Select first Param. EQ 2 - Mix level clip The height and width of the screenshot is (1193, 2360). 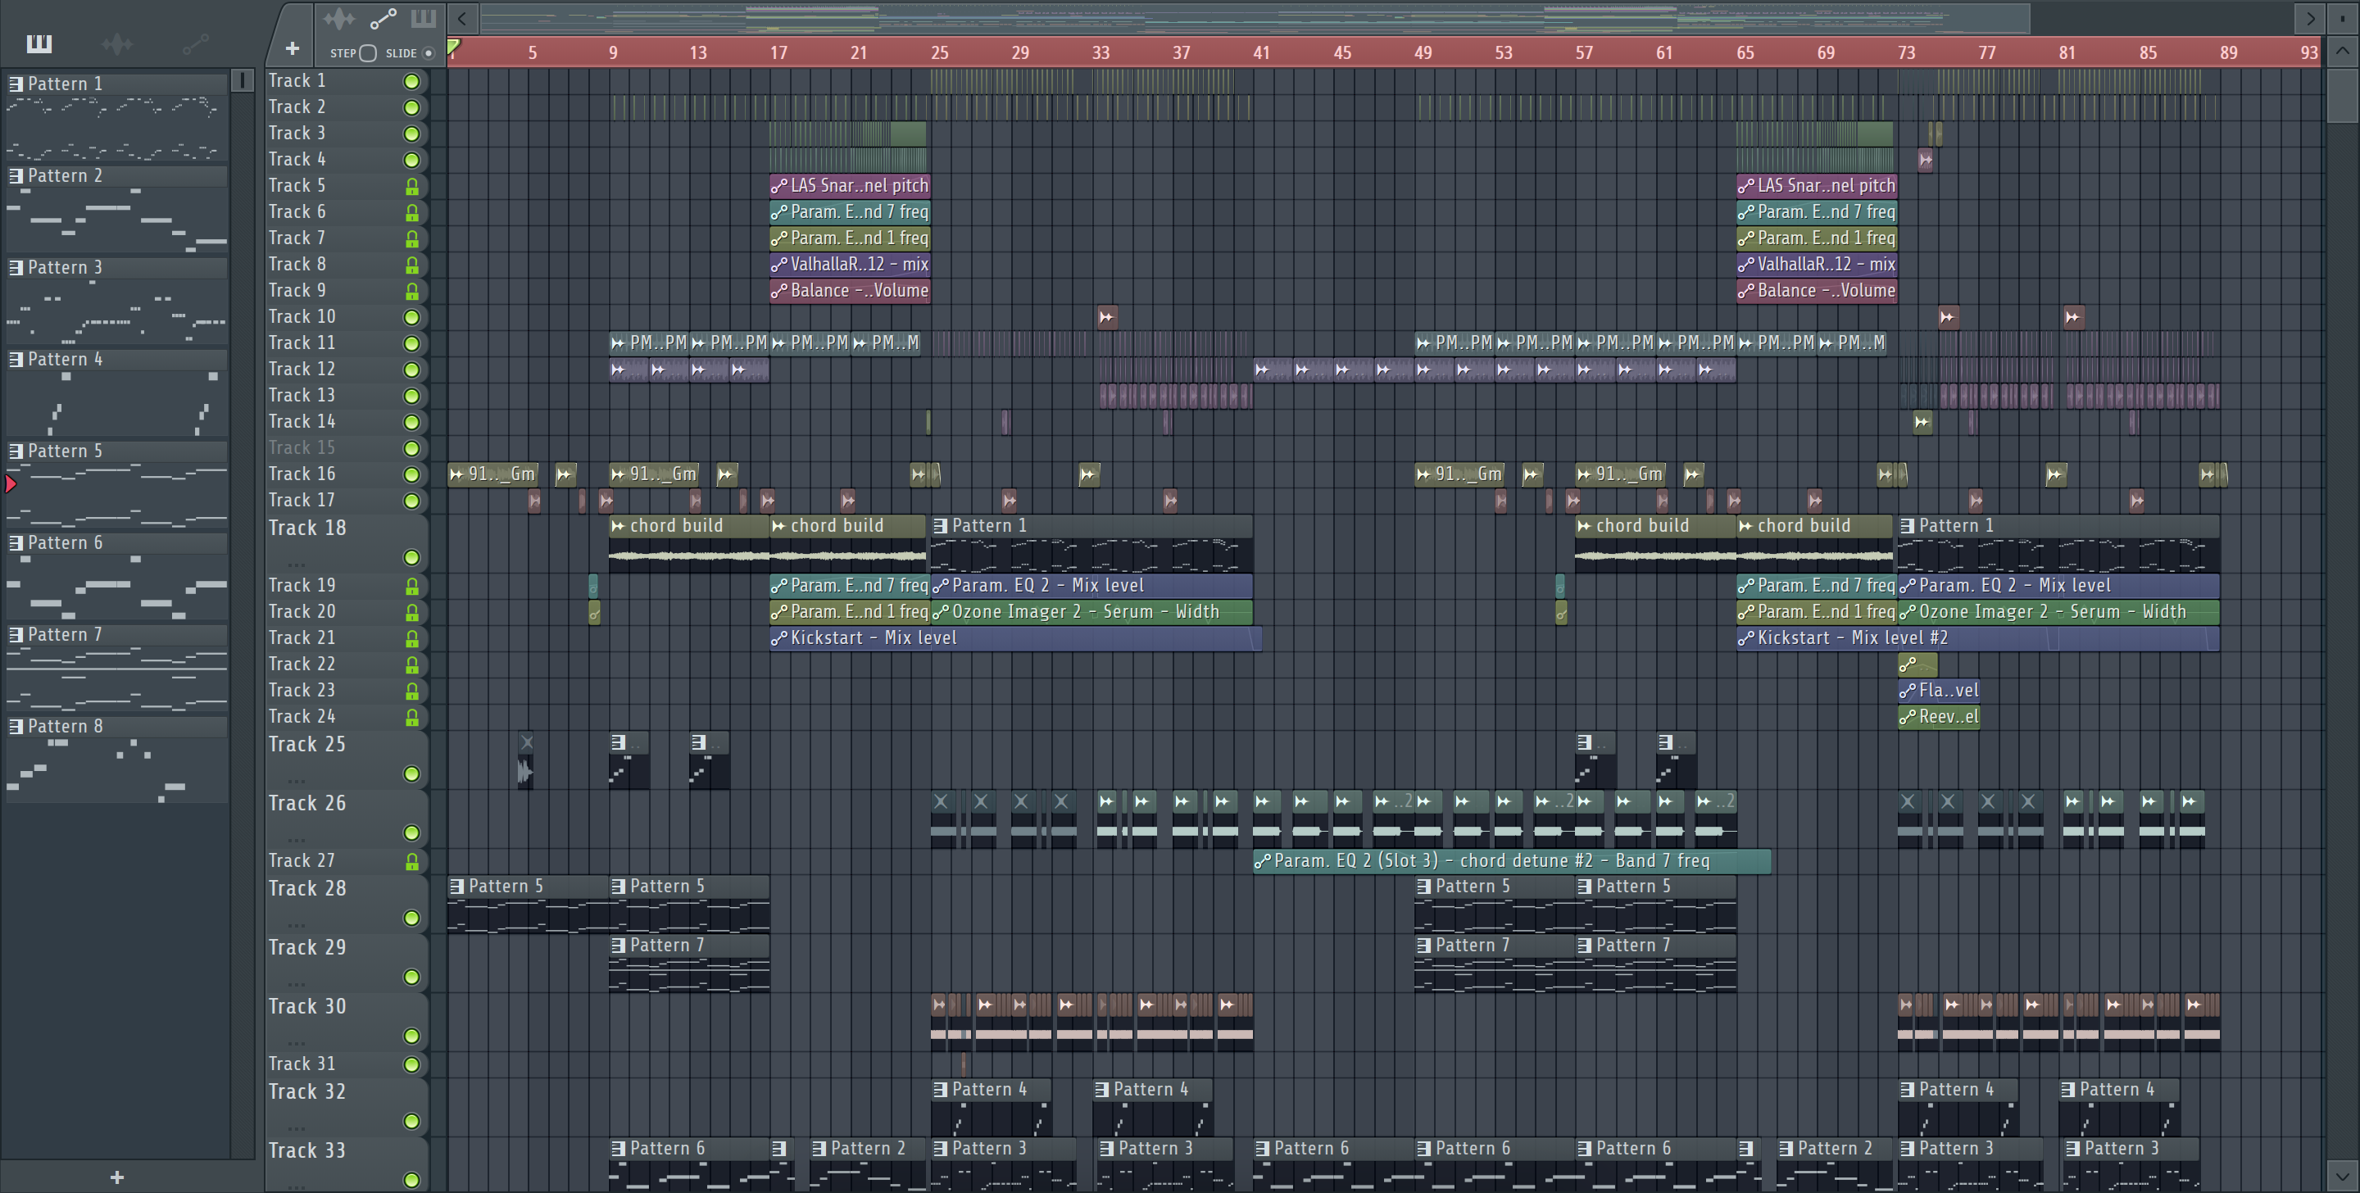(x=1092, y=586)
